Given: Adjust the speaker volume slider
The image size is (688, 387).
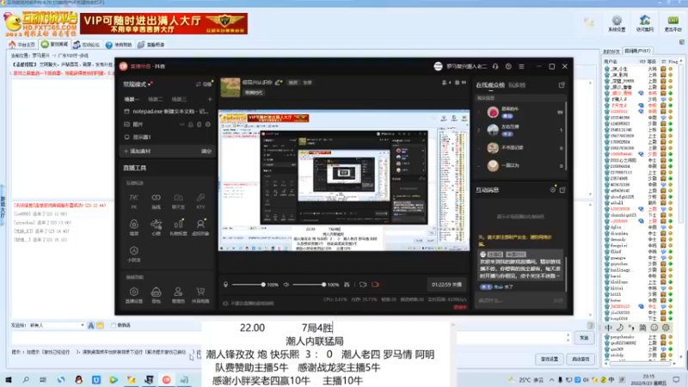Looking at the screenshot, I should pos(310,285).
